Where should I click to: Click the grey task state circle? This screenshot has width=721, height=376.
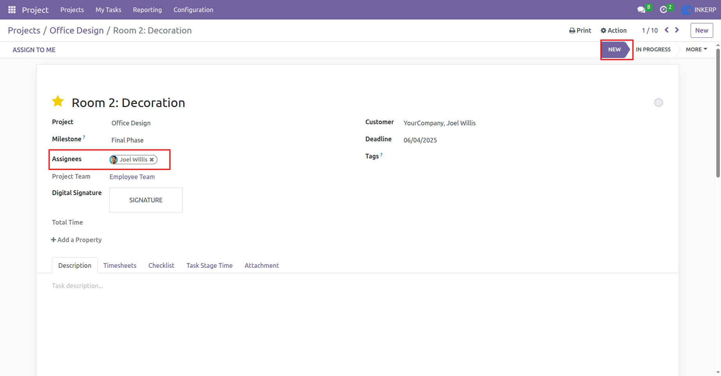point(658,102)
